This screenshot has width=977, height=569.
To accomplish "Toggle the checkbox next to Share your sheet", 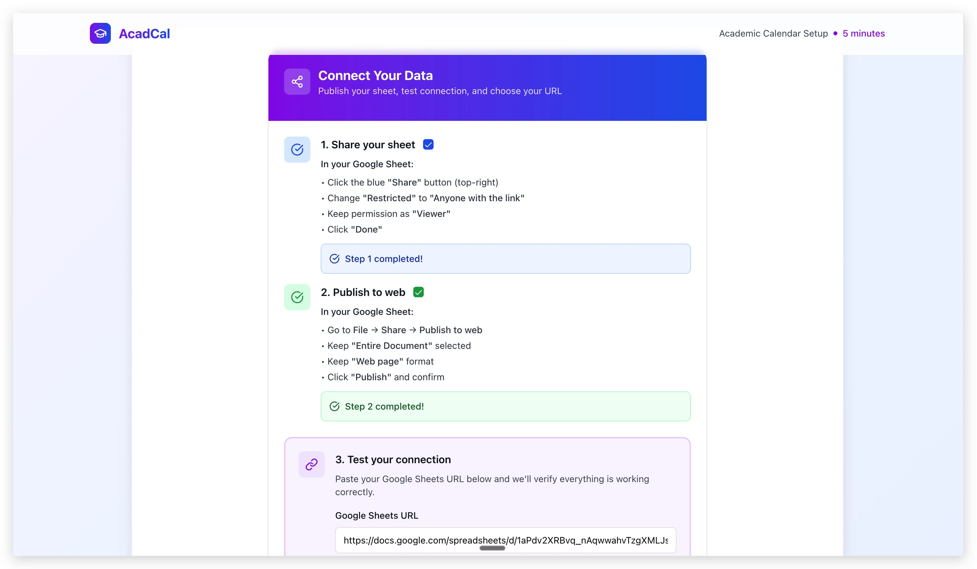I will [x=428, y=144].
